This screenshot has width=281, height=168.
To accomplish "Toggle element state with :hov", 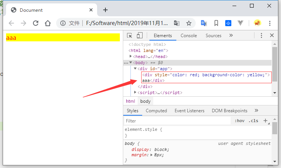I will click(239, 121).
